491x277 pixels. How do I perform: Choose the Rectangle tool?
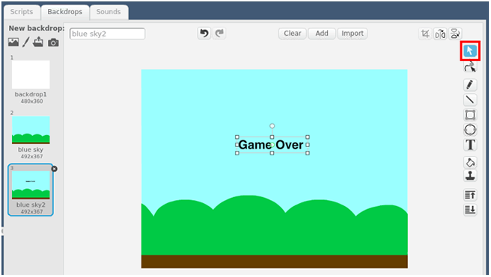click(x=470, y=115)
